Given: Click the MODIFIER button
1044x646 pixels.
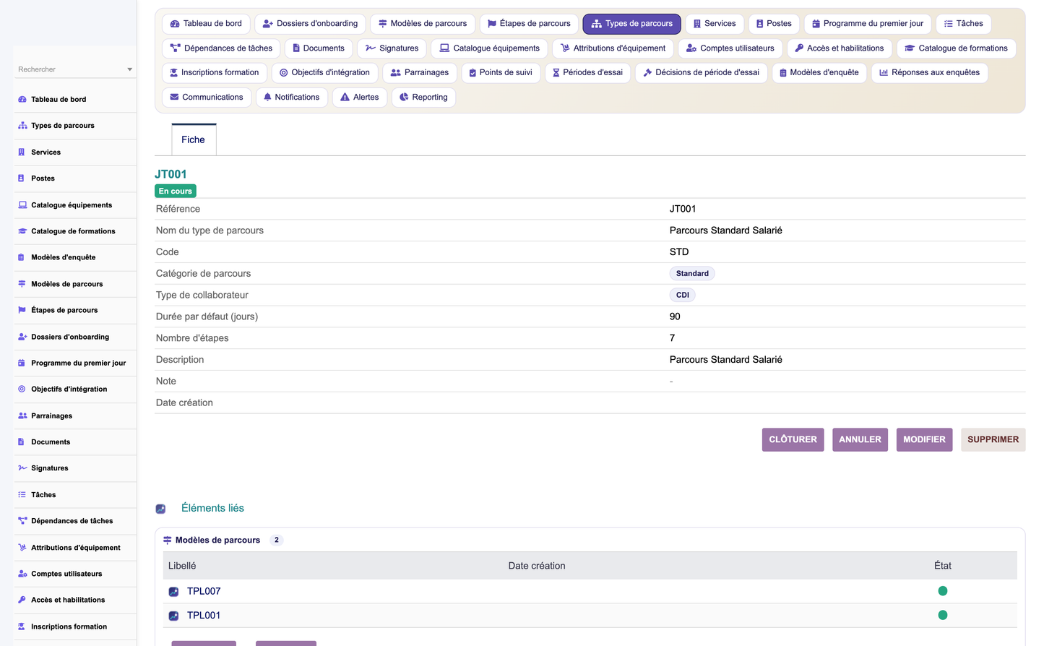Looking at the screenshot, I should tap(924, 440).
